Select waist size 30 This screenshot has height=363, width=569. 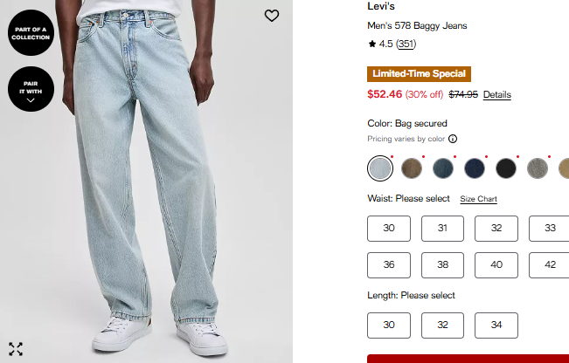[389, 229]
